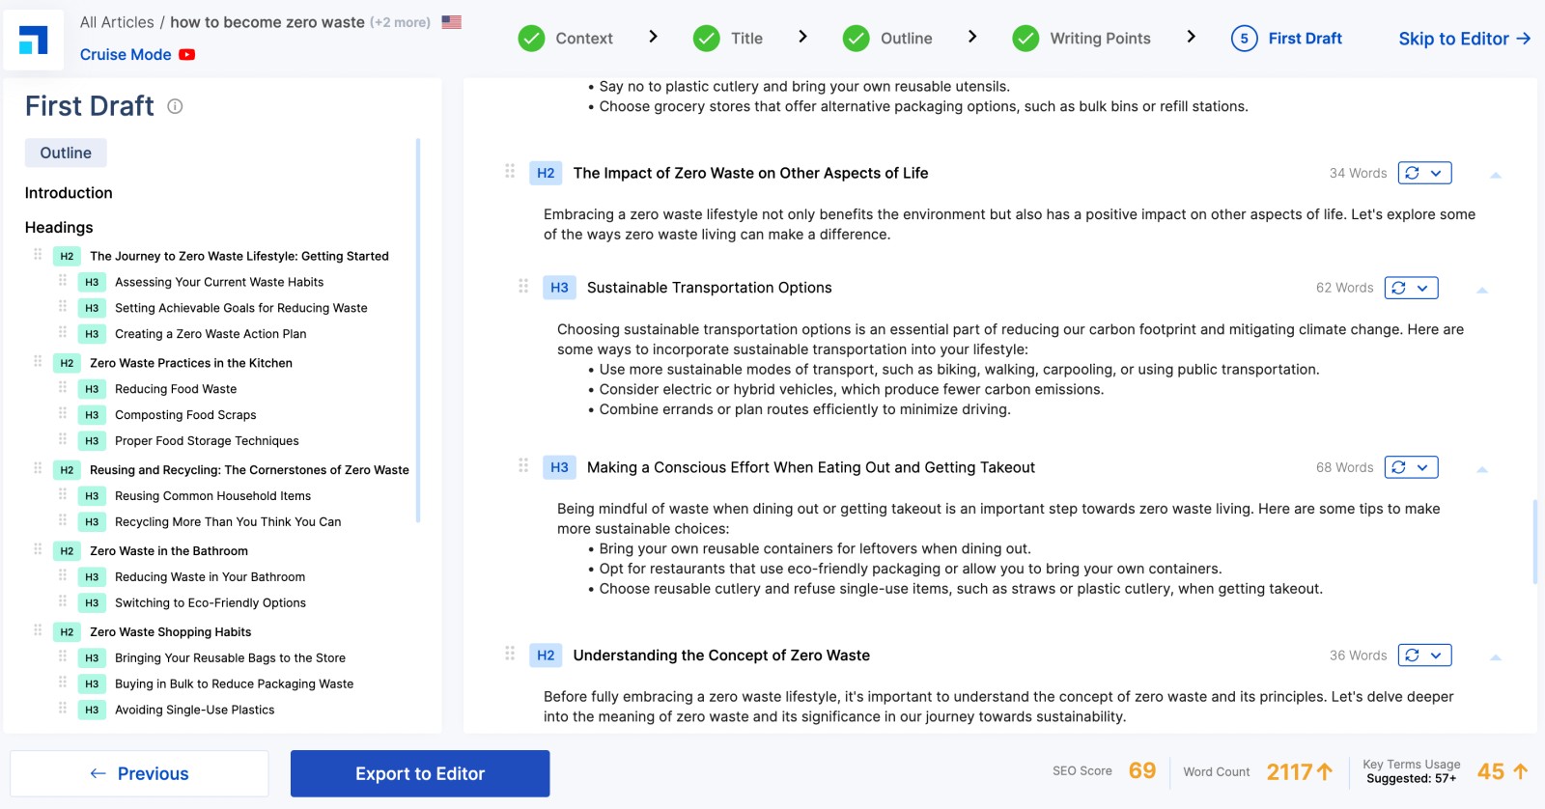Regenerate the Sustainable Transportation Options section

point(1399,288)
